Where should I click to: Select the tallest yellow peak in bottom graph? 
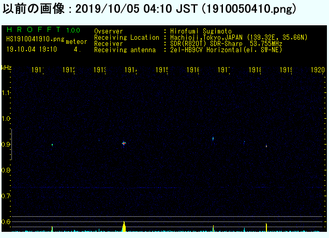click(x=124, y=226)
